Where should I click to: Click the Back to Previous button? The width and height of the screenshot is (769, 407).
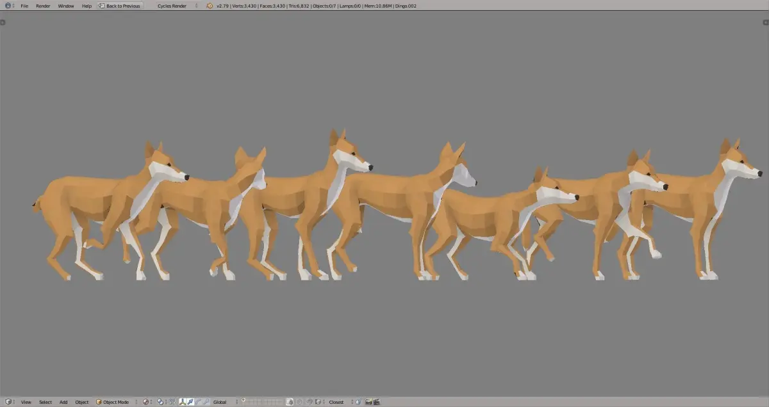click(x=120, y=5)
